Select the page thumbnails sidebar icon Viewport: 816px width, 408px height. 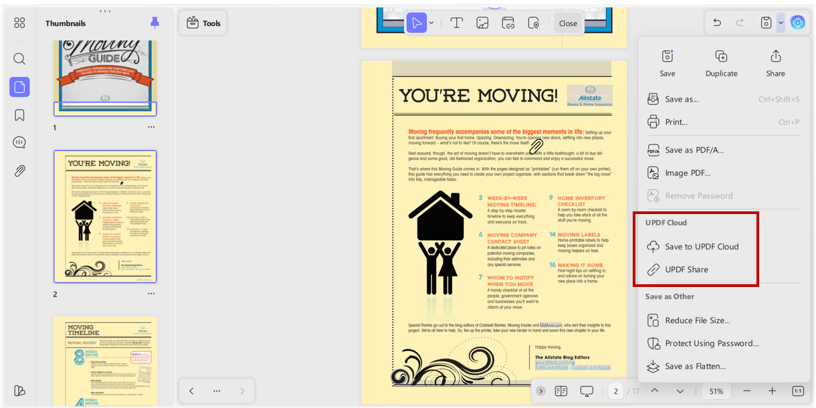(x=19, y=87)
